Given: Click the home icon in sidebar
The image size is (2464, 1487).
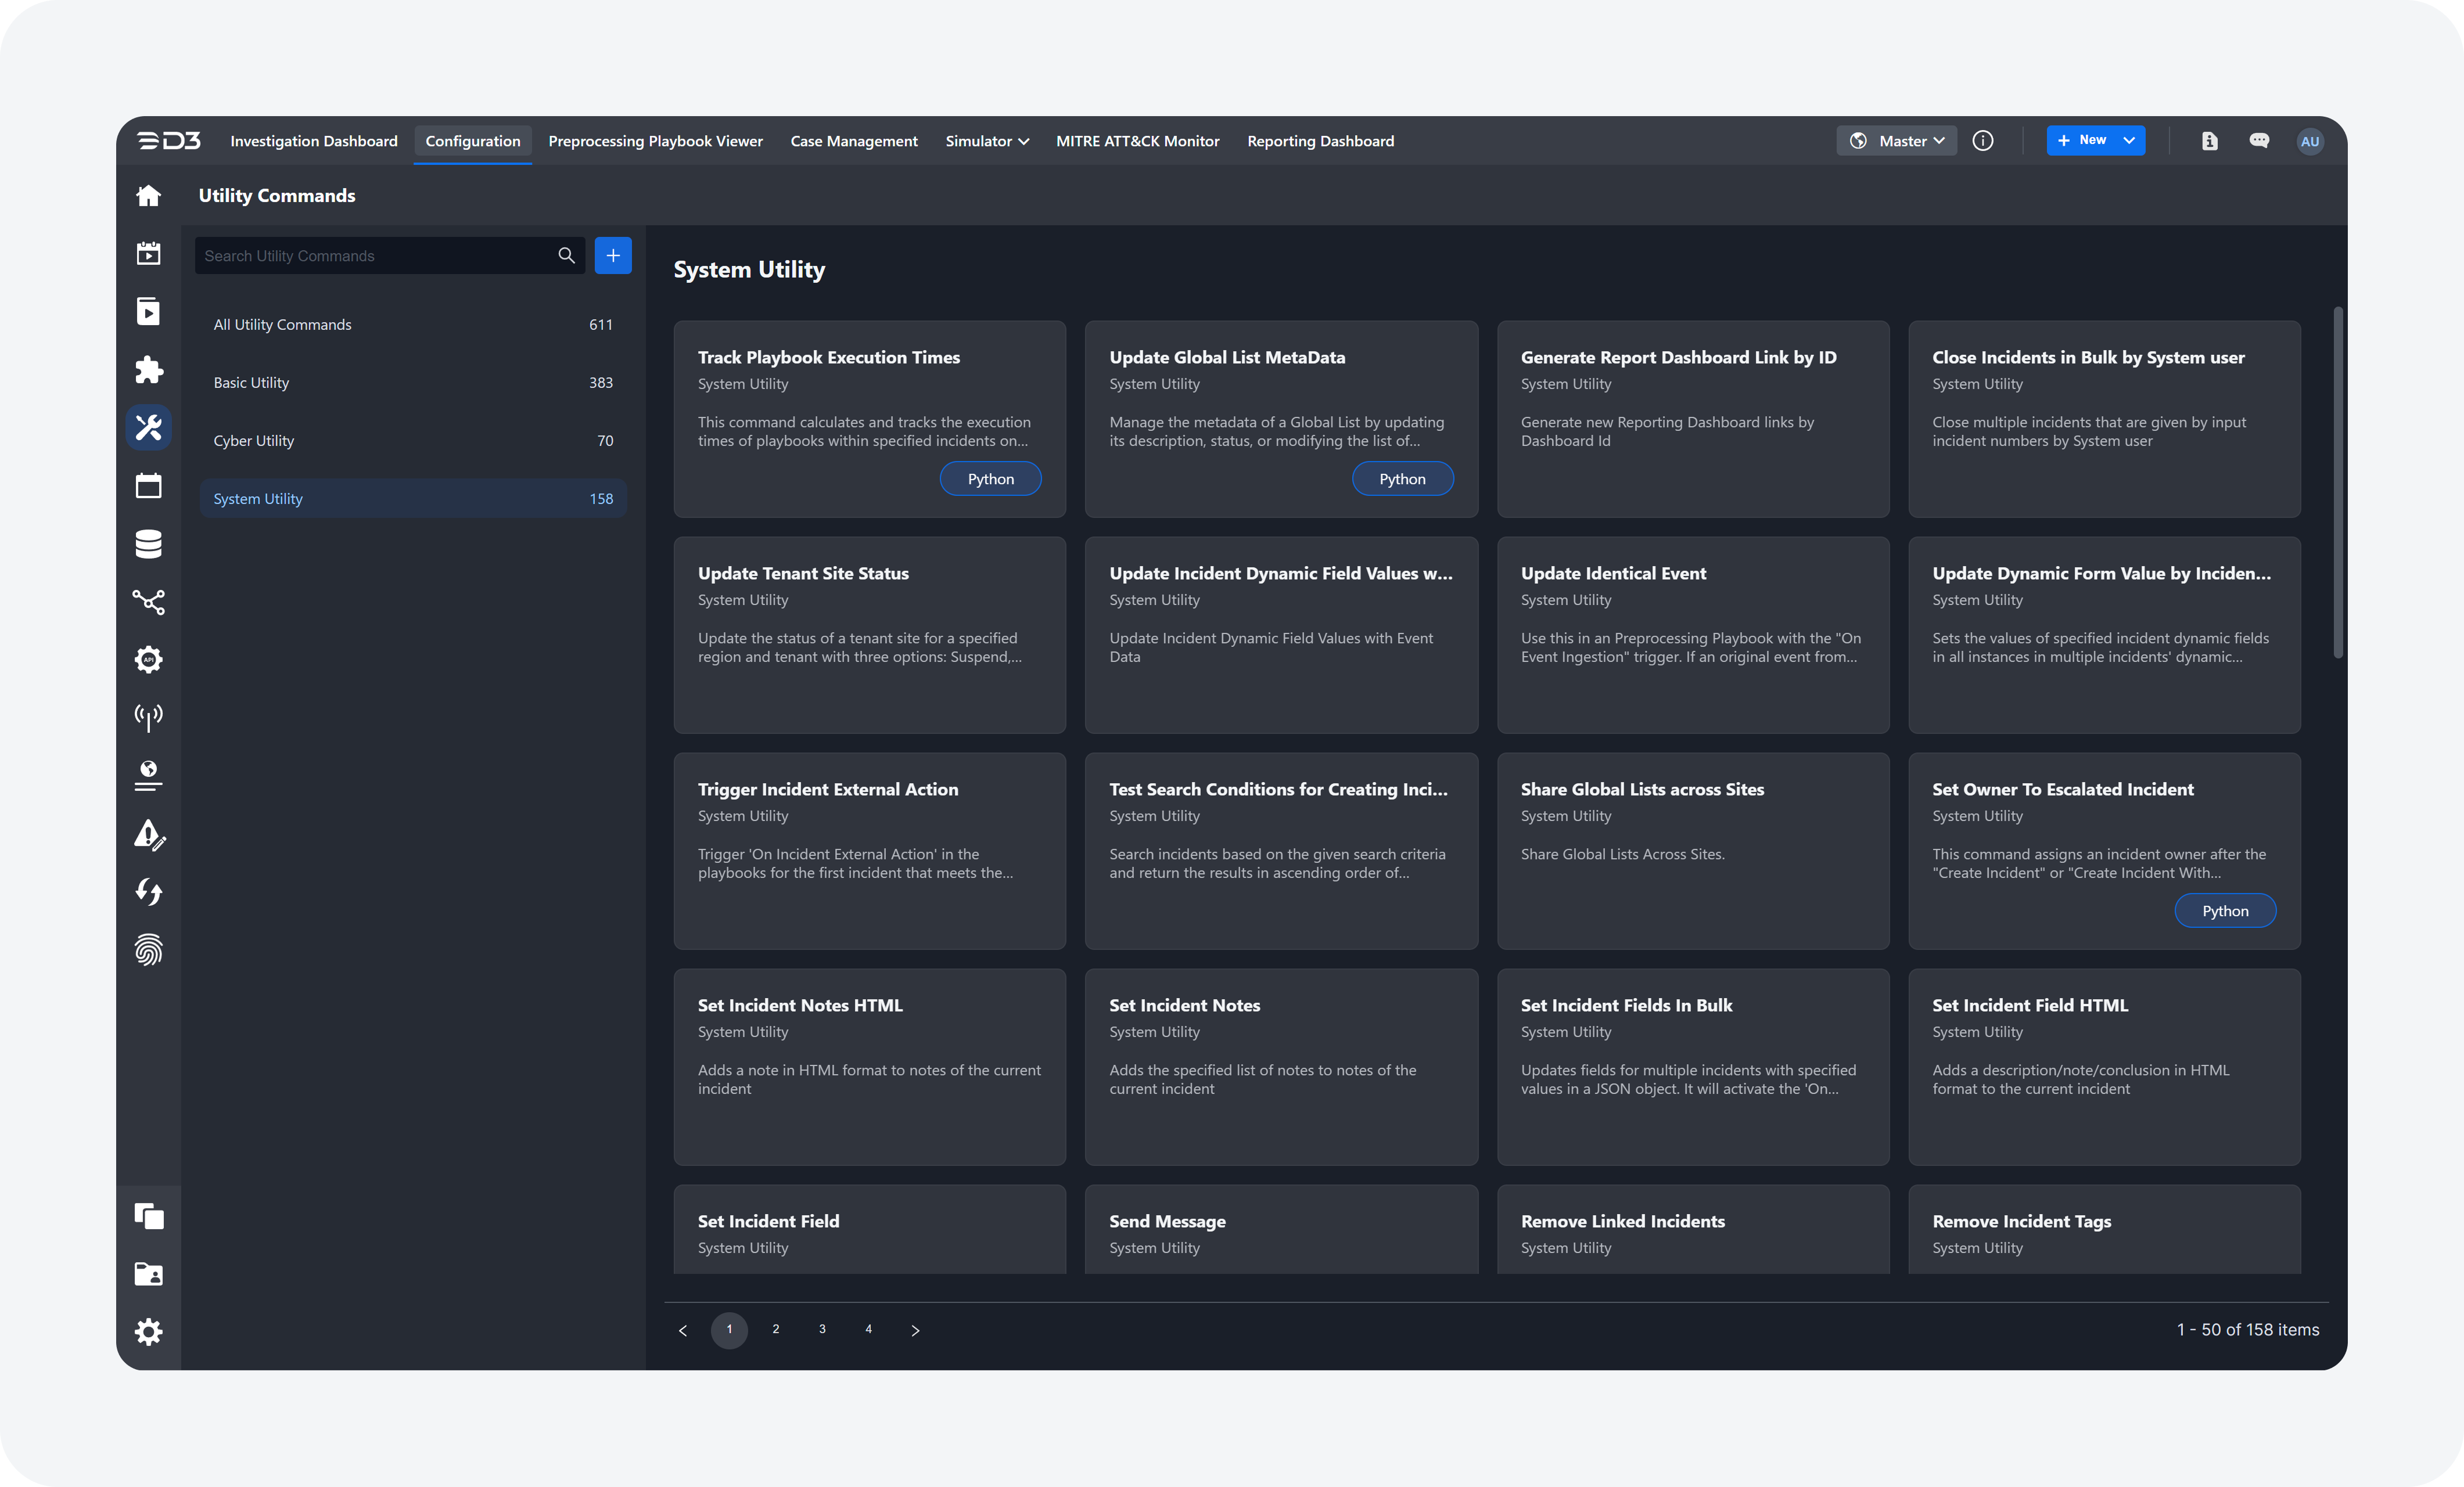Looking at the screenshot, I should [148, 196].
